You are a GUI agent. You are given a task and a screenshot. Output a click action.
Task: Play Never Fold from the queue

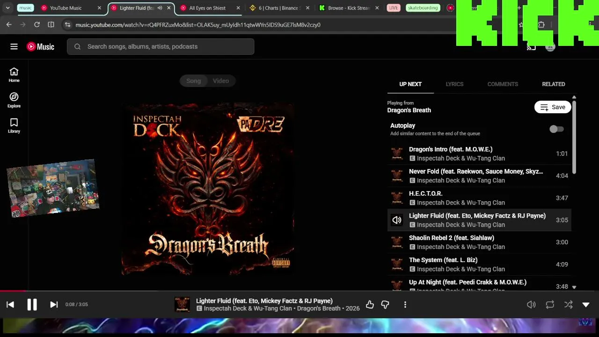pos(479,176)
